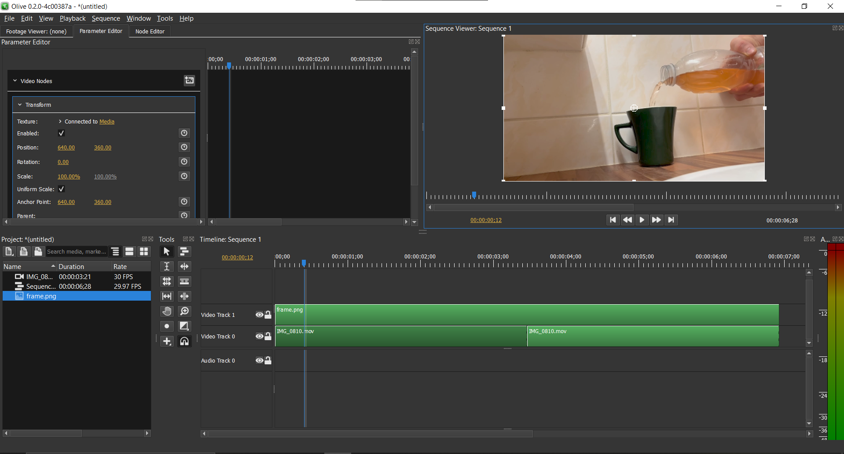Toggle keyframing clock for Rotation
844x454 pixels.
(184, 162)
